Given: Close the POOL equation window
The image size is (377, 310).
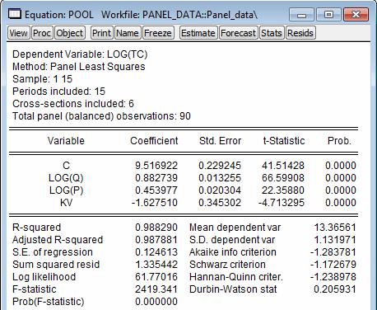Looking at the screenshot, I should 356,15.
